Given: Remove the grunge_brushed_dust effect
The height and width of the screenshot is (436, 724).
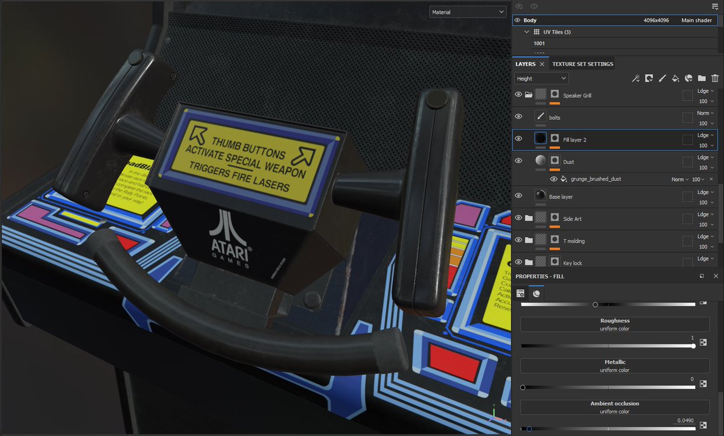Looking at the screenshot, I should pyautogui.click(x=711, y=179).
